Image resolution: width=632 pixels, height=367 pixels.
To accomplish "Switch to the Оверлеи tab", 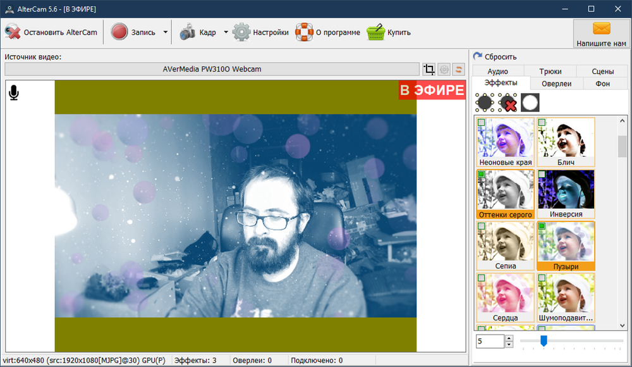I will pyautogui.click(x=556, y=84).
